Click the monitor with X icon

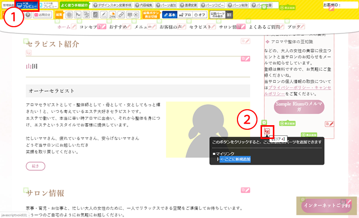[x=132, y=15]
